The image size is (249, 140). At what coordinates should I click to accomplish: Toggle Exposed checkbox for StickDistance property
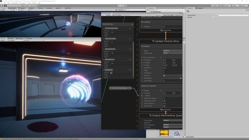point(112,62)
